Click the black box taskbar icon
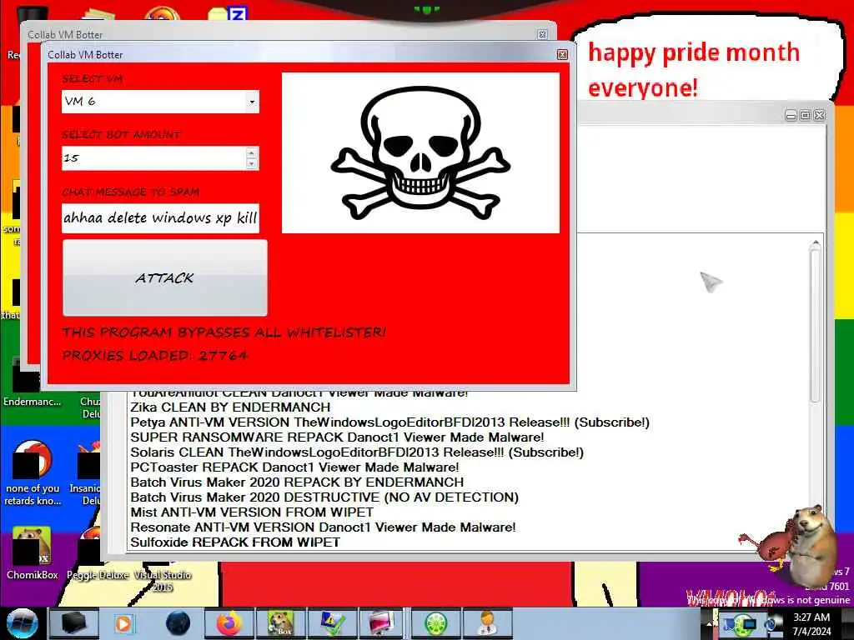This screenshot has height=640, width=854. coord(73,623)
